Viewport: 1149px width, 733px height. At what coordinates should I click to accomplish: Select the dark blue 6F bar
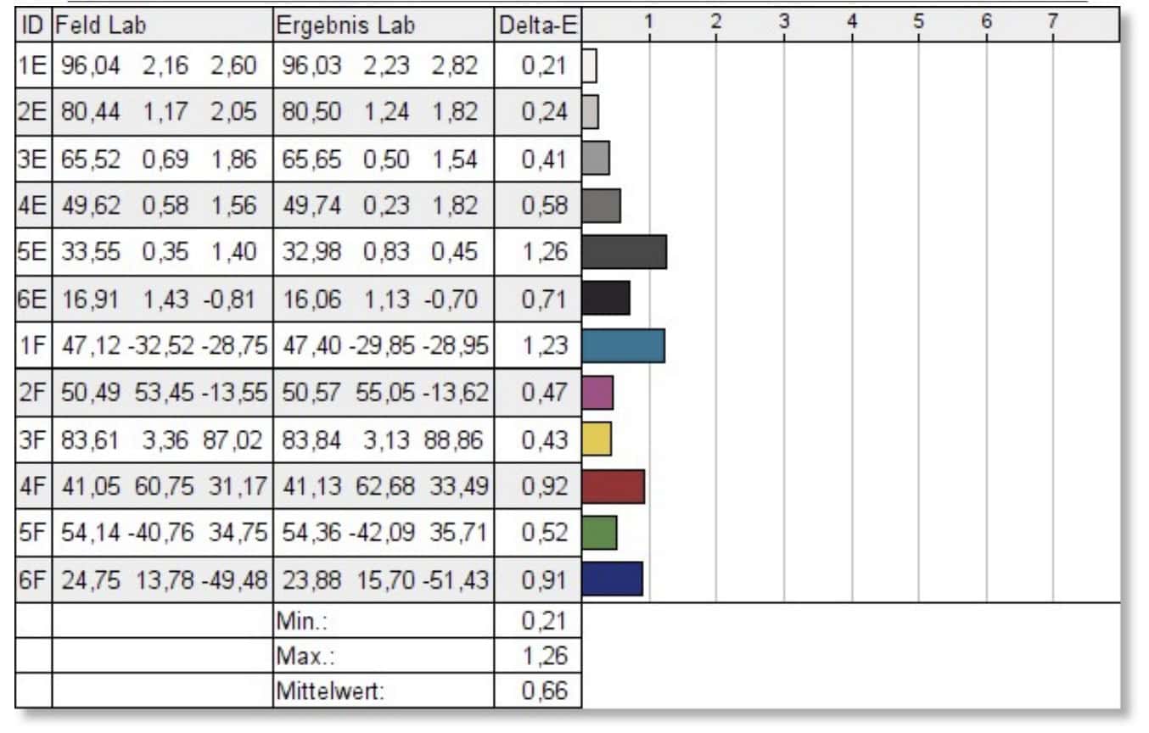[x=612, y=579]
